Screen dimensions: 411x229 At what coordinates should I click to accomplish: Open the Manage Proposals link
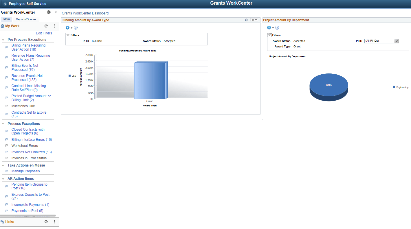click(26, 171)
